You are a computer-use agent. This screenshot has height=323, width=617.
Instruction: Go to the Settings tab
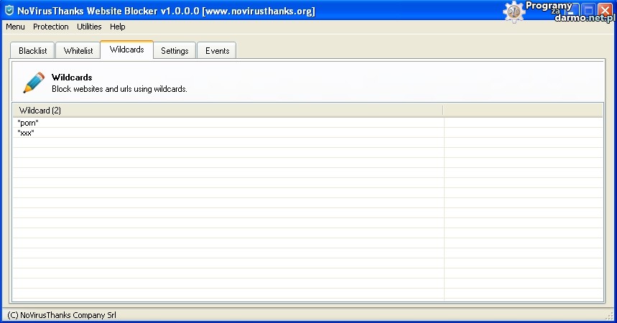tap(175, 51)
